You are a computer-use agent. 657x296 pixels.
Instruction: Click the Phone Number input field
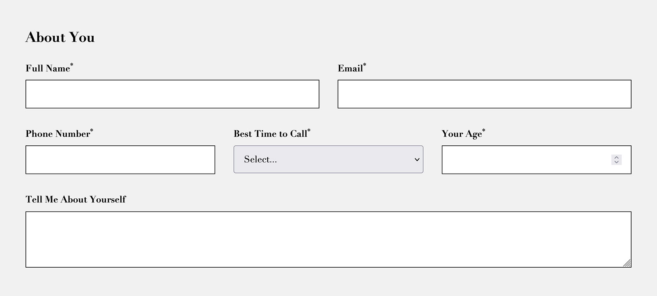120,159
